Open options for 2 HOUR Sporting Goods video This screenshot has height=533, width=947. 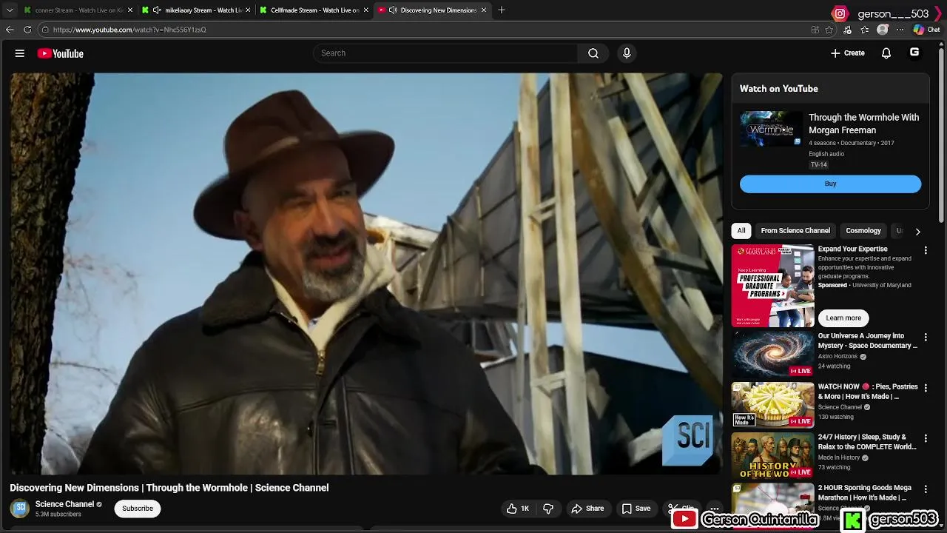pos(925,489)
